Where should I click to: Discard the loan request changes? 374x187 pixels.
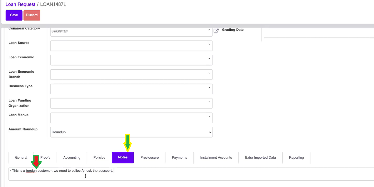pos(32,15)
